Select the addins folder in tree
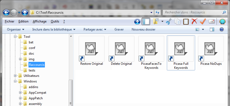Image resolution: width=230 pixels, height=106 pixels. (x=33, y=87)
